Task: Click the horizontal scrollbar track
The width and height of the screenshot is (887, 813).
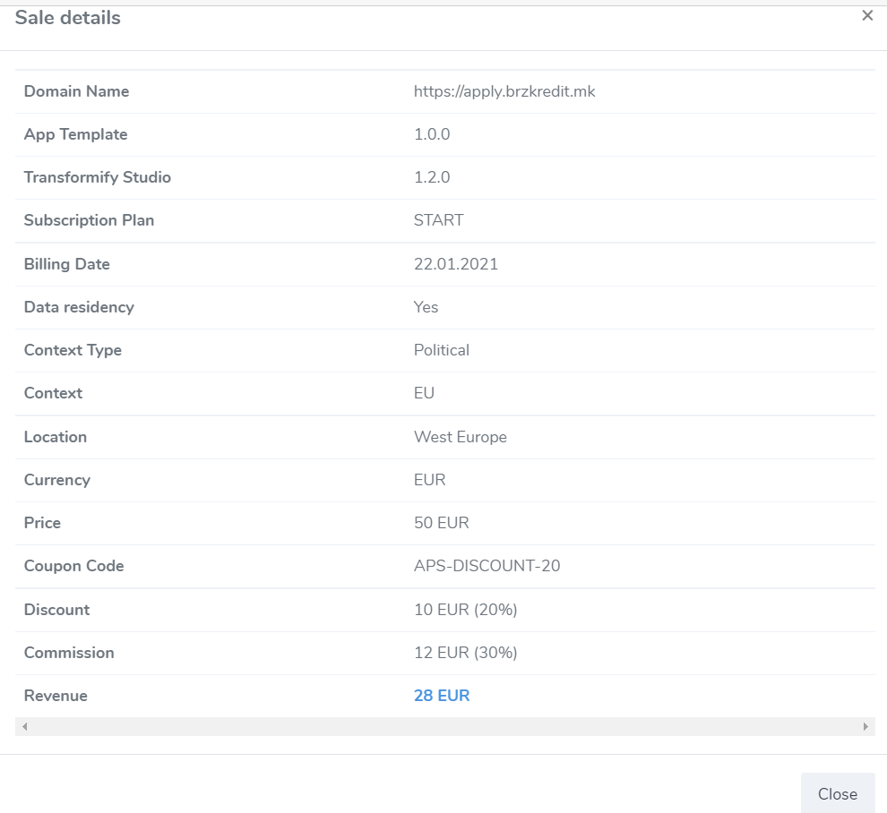Action: click(444, 726)
